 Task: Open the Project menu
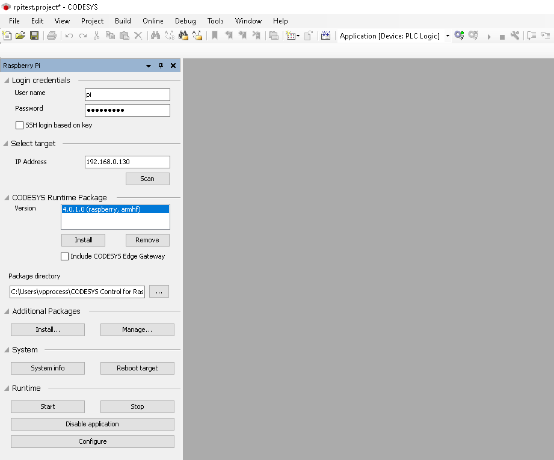[92, 21]
